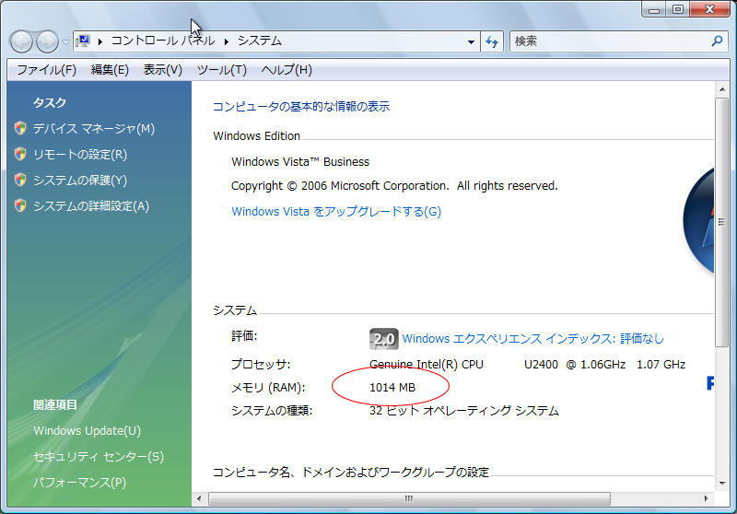Viewport: 737px width, 514px height.
Task: Minimize the システム window
Action: (654, 9)
